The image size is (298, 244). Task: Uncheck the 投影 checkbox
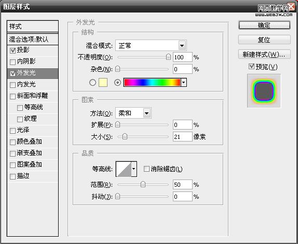[x=13, y=50]
